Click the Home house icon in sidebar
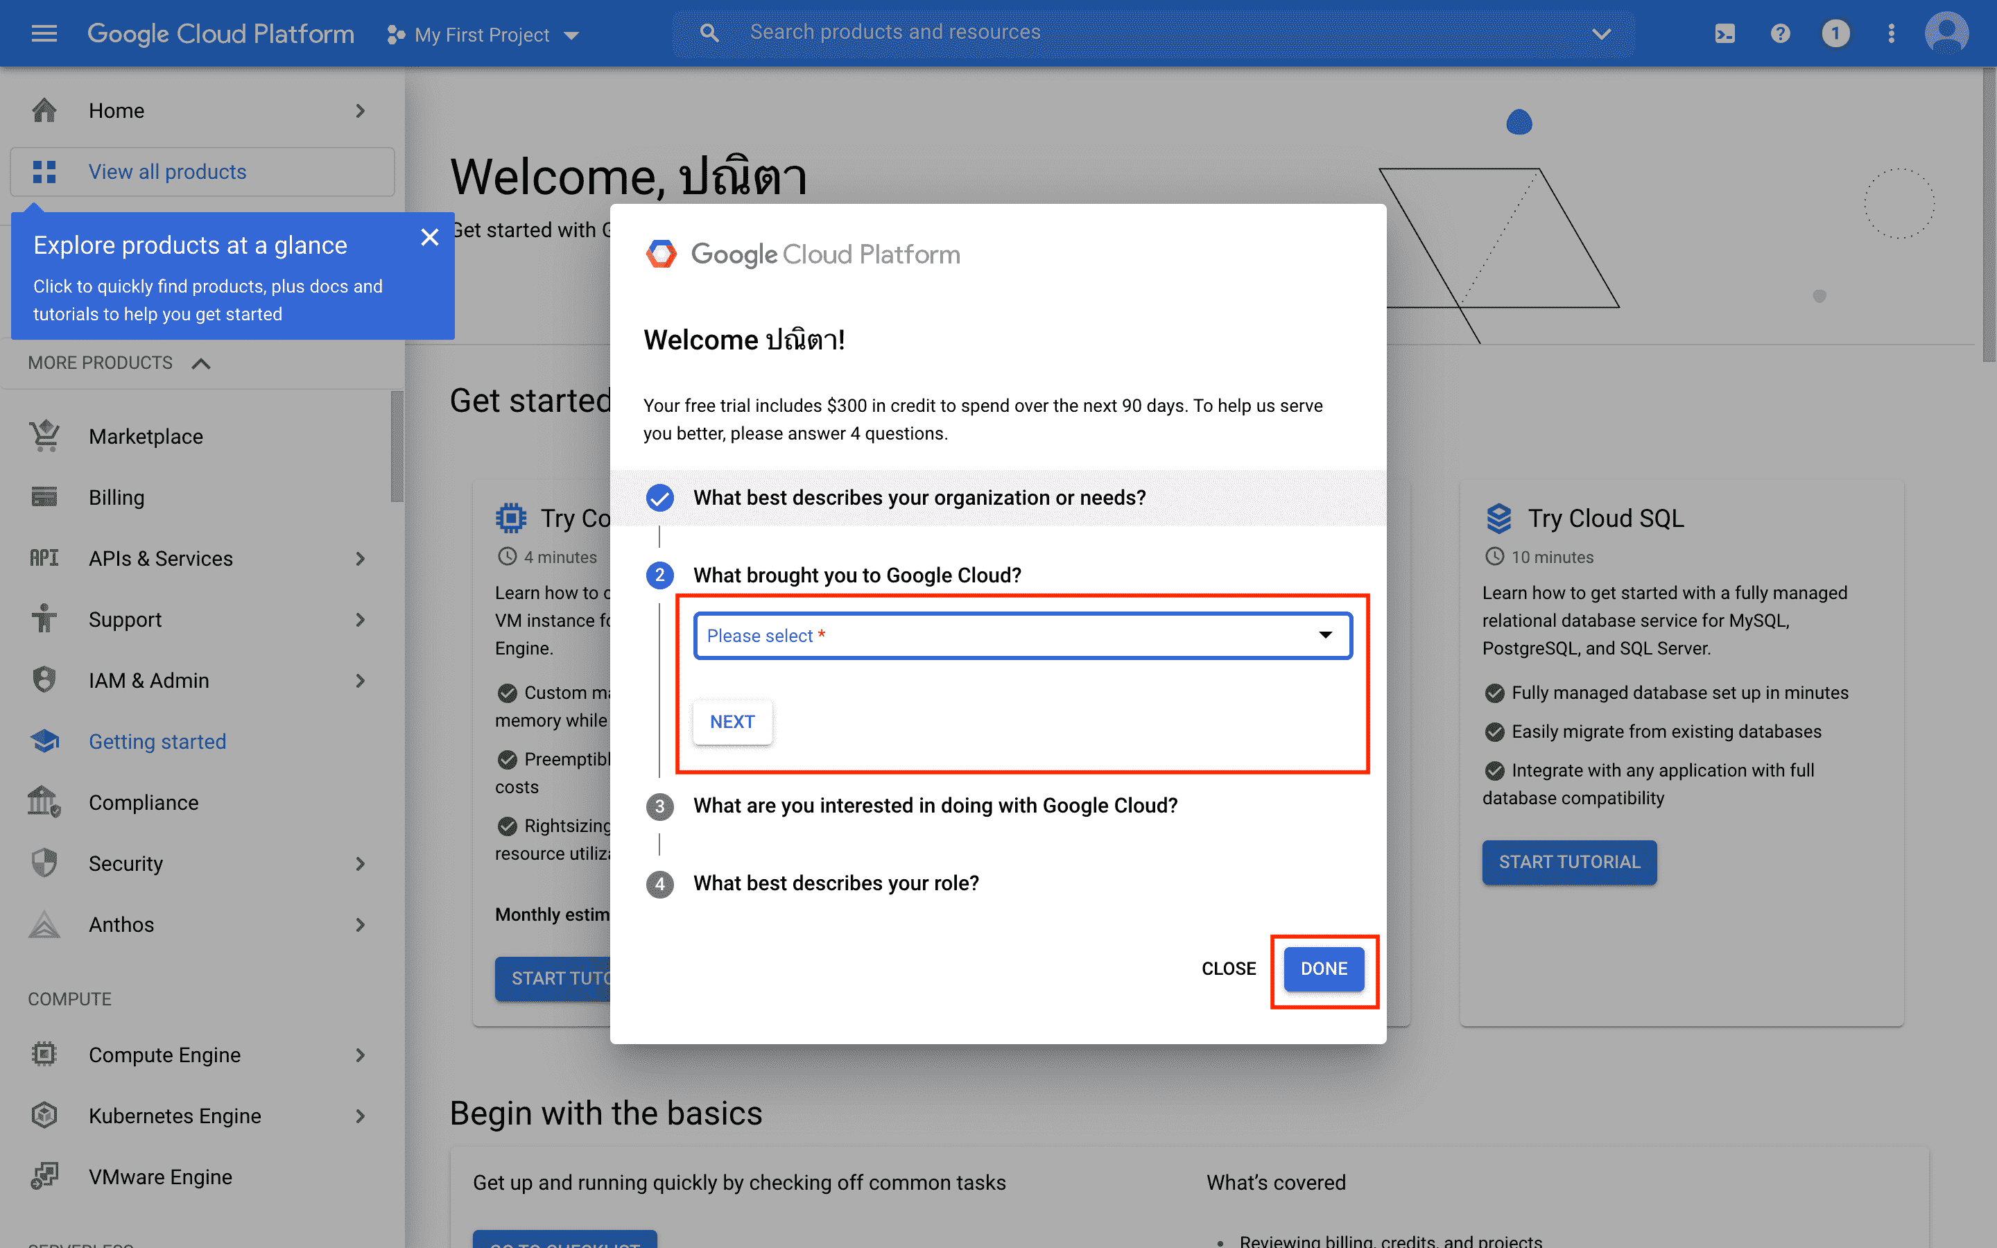The width and height of the screenshot is (1997, 1248). pyautogui.click(x=44, y=110)
